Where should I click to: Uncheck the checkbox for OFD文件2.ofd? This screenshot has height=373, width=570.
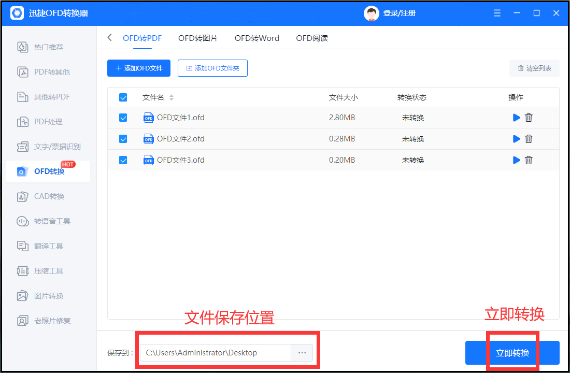tap(123, 139)
